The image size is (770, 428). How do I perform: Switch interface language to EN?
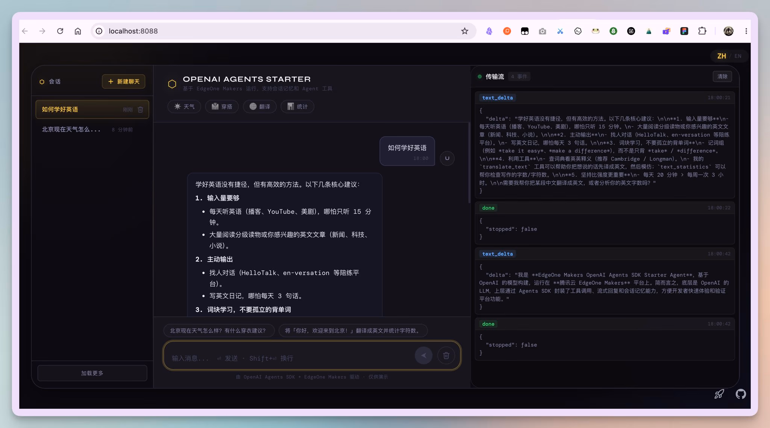coord(738,56)
